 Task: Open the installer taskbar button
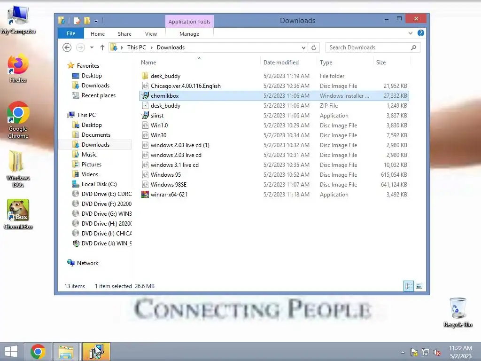[x=96, y=352]
